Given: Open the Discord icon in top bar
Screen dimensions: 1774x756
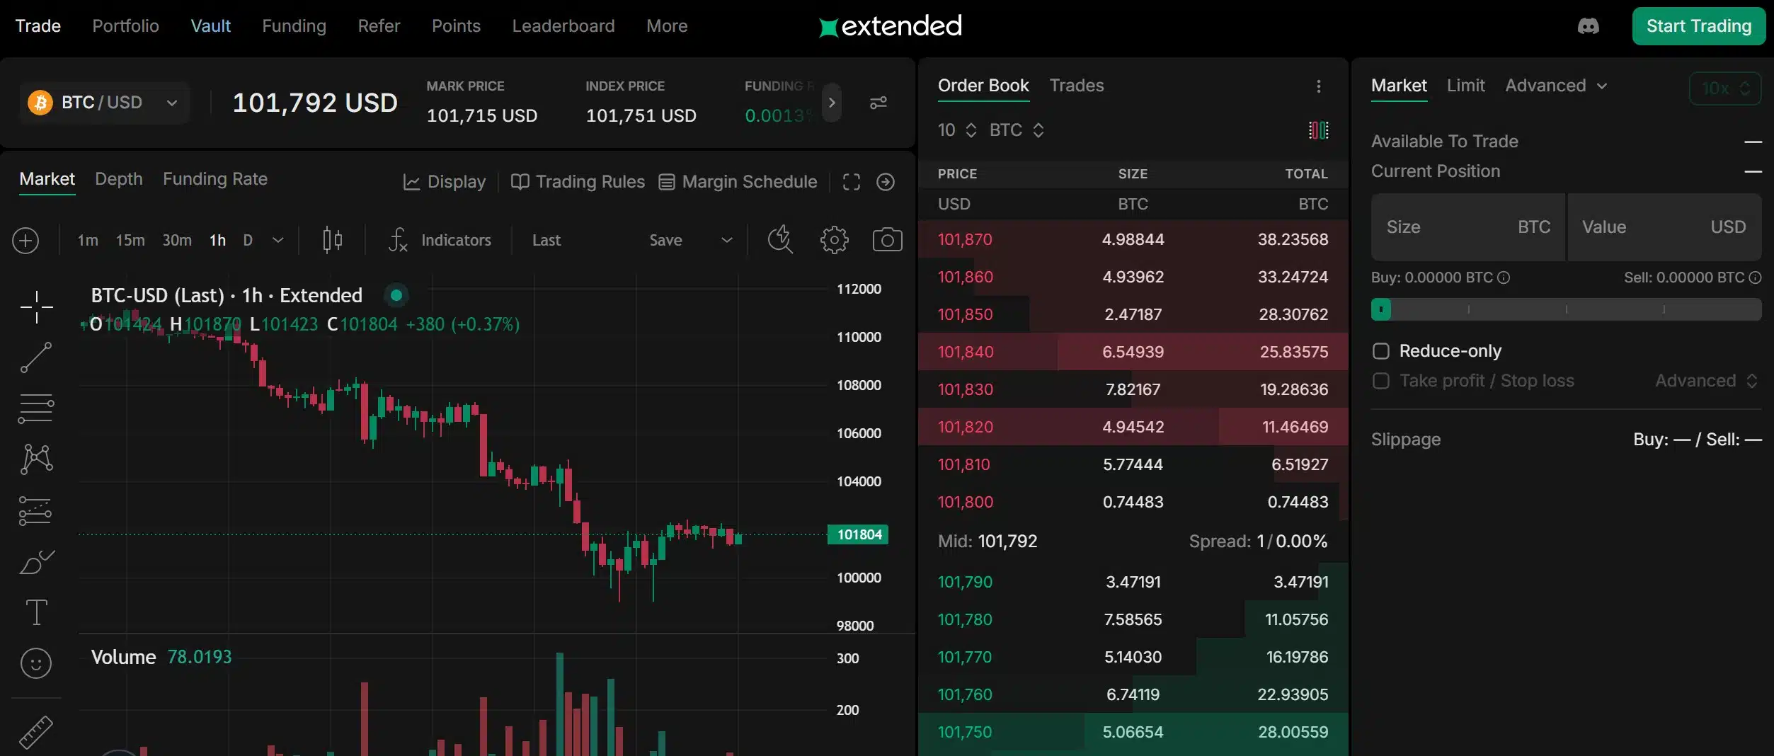Looking at the screenshot, I should [1588, 26].
